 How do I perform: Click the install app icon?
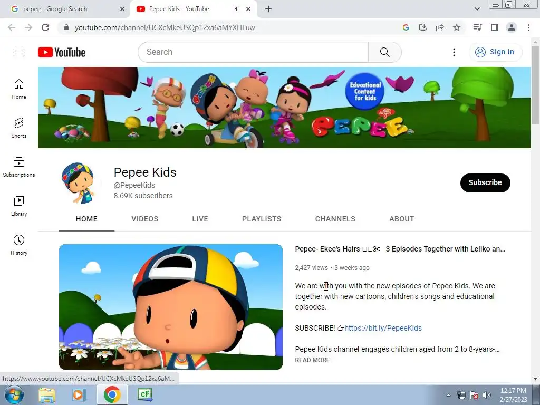[x=423, y=27]
